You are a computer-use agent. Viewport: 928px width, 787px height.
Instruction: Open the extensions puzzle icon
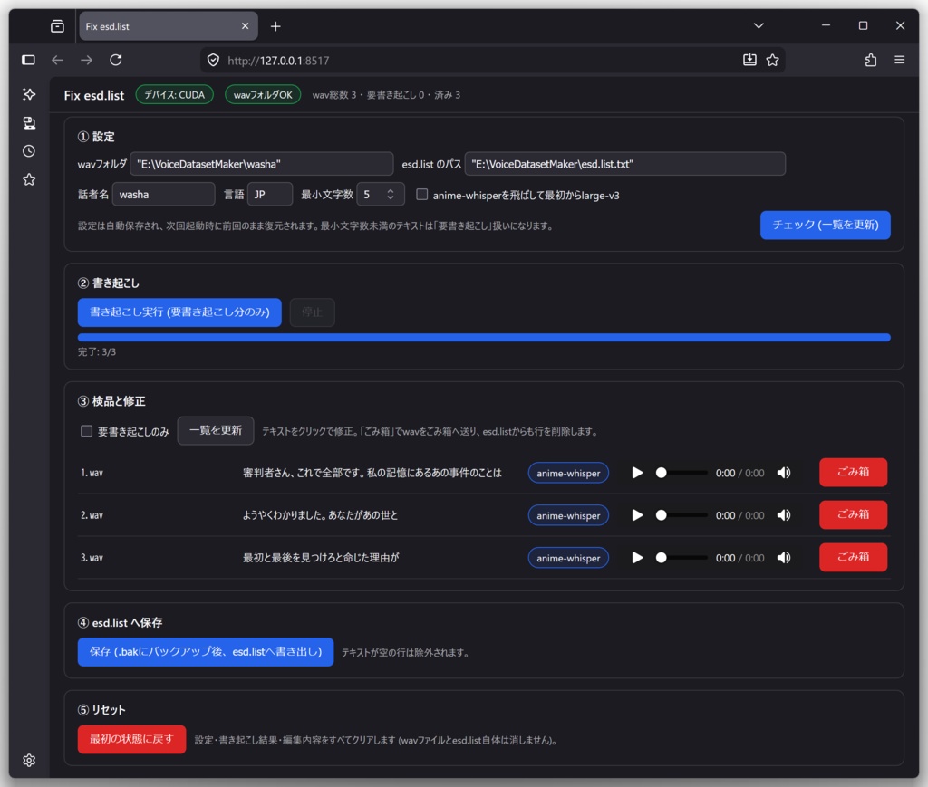[x=871, y=60]
